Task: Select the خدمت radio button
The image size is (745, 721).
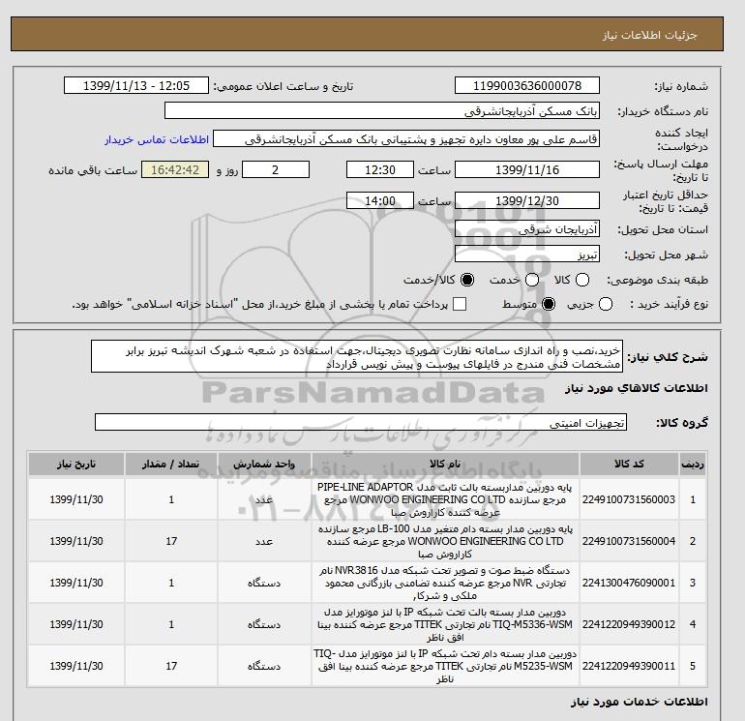Action: pyautogui.click(x=532, y=280)
